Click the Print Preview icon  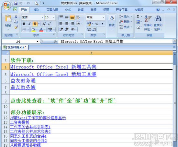click(x=36, y=4)
